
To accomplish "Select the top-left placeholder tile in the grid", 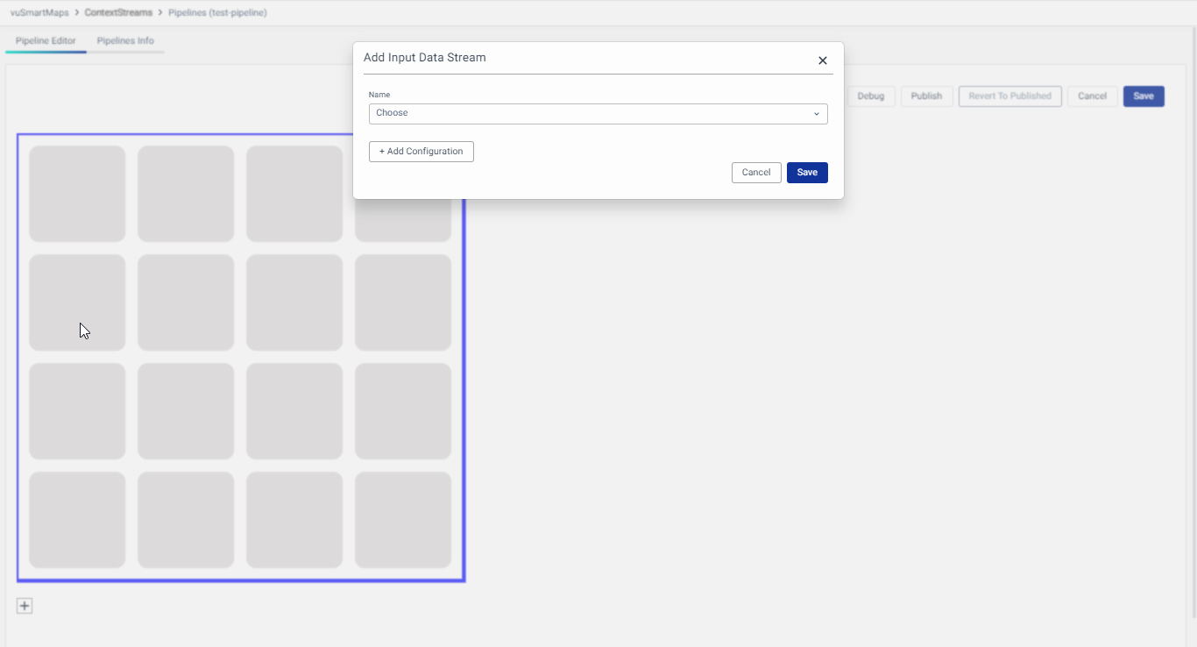I will pos(77,194).
